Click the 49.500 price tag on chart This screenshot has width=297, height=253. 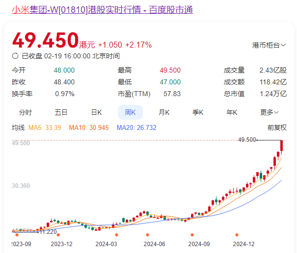click(247, 140)
